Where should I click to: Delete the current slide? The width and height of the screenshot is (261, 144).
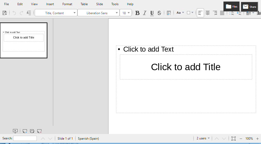(x=39, y=131)
